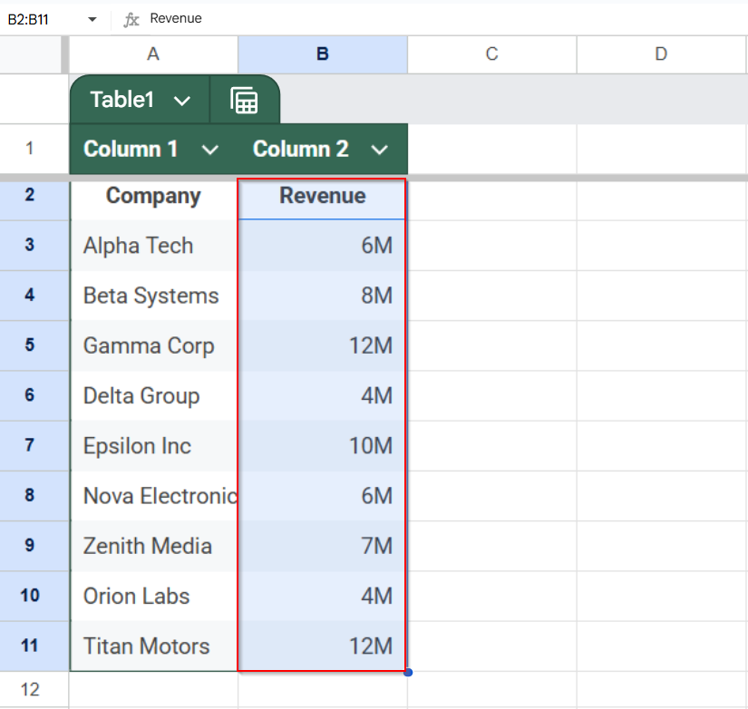The height and width of the screenshot is (709, 748).
Task: Select row 4 header
Action: click(x=30, y=296)
